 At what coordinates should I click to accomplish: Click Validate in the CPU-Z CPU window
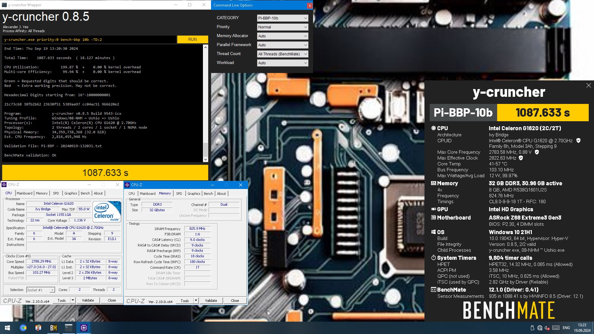pos(88,300)
